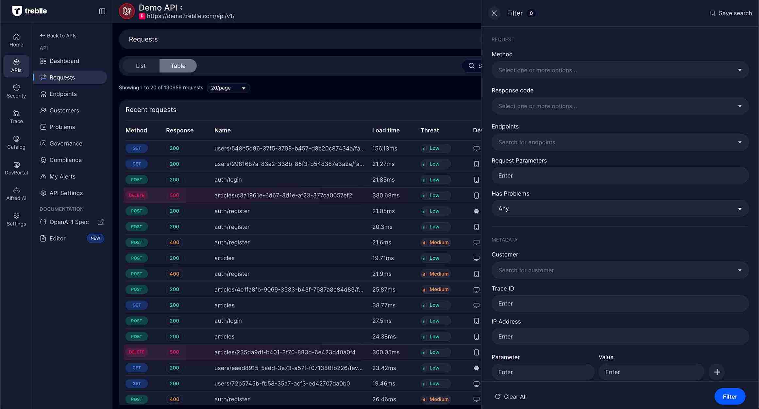Image resolution: width=759 pixels, height=409 pixels.
Task: Open the Alfred AI assistant
Action: click(x=16, y=194)
